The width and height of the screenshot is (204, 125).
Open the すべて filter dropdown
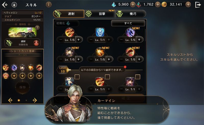[128, 23]
